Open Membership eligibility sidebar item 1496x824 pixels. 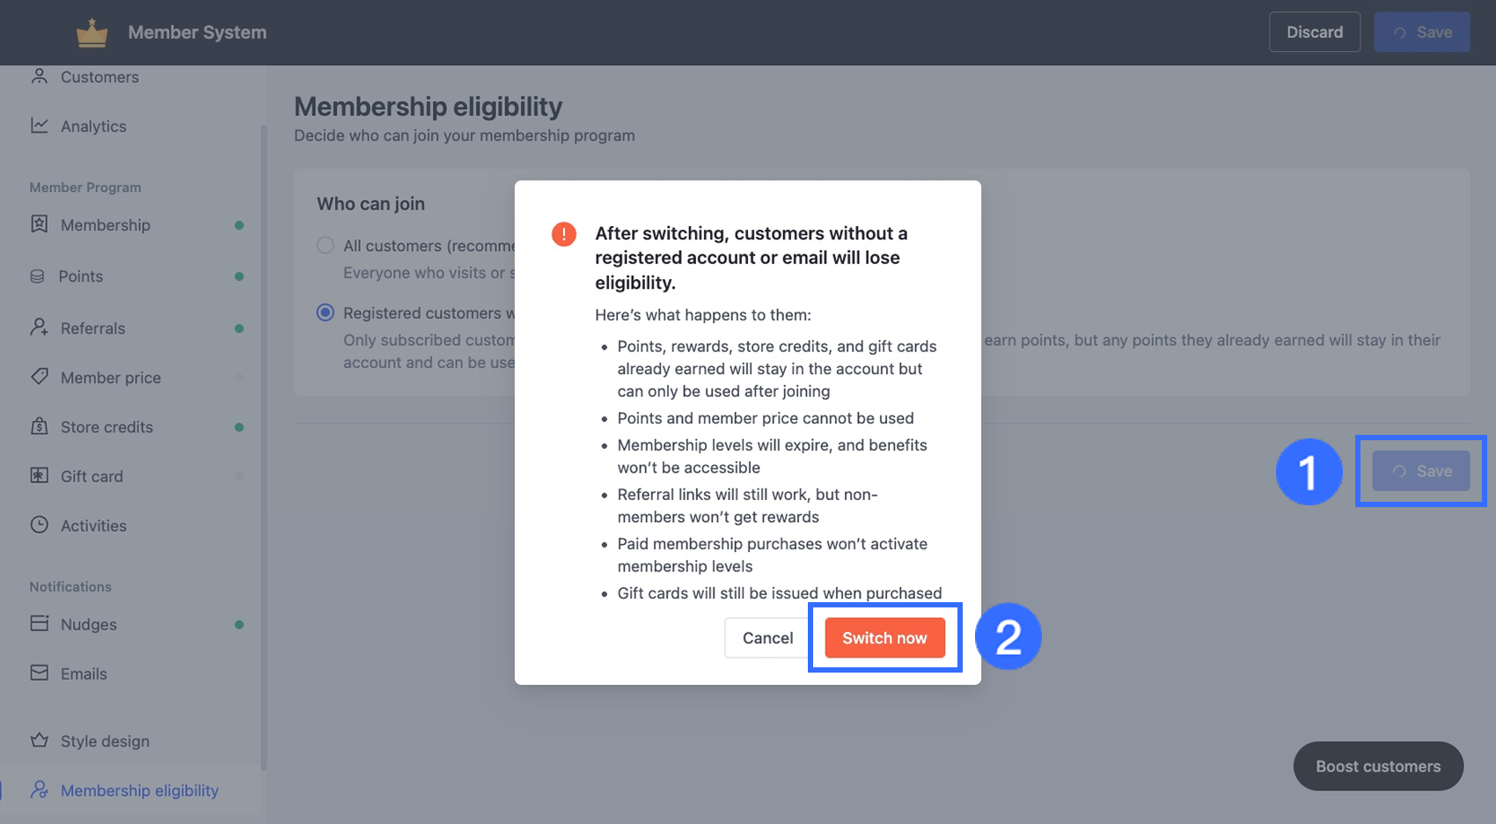(139, 791)
